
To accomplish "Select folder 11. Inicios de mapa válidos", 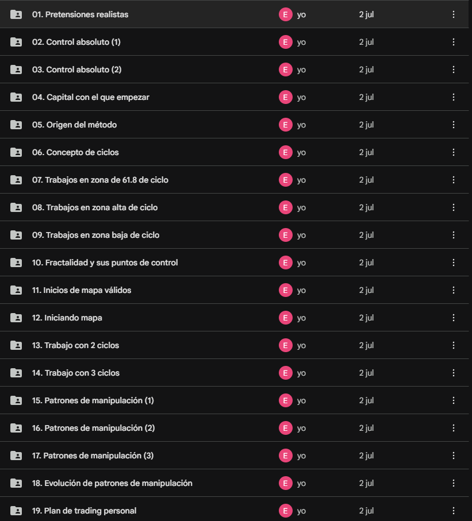I will 234,290.
